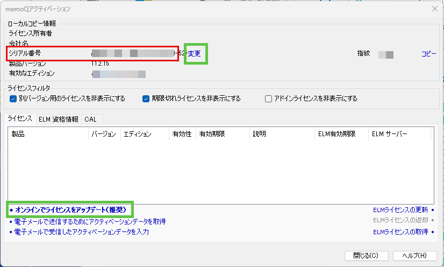Click the ELMライセンスの更新 link
This screenshot has width=444, height=267.
[400, 209]
